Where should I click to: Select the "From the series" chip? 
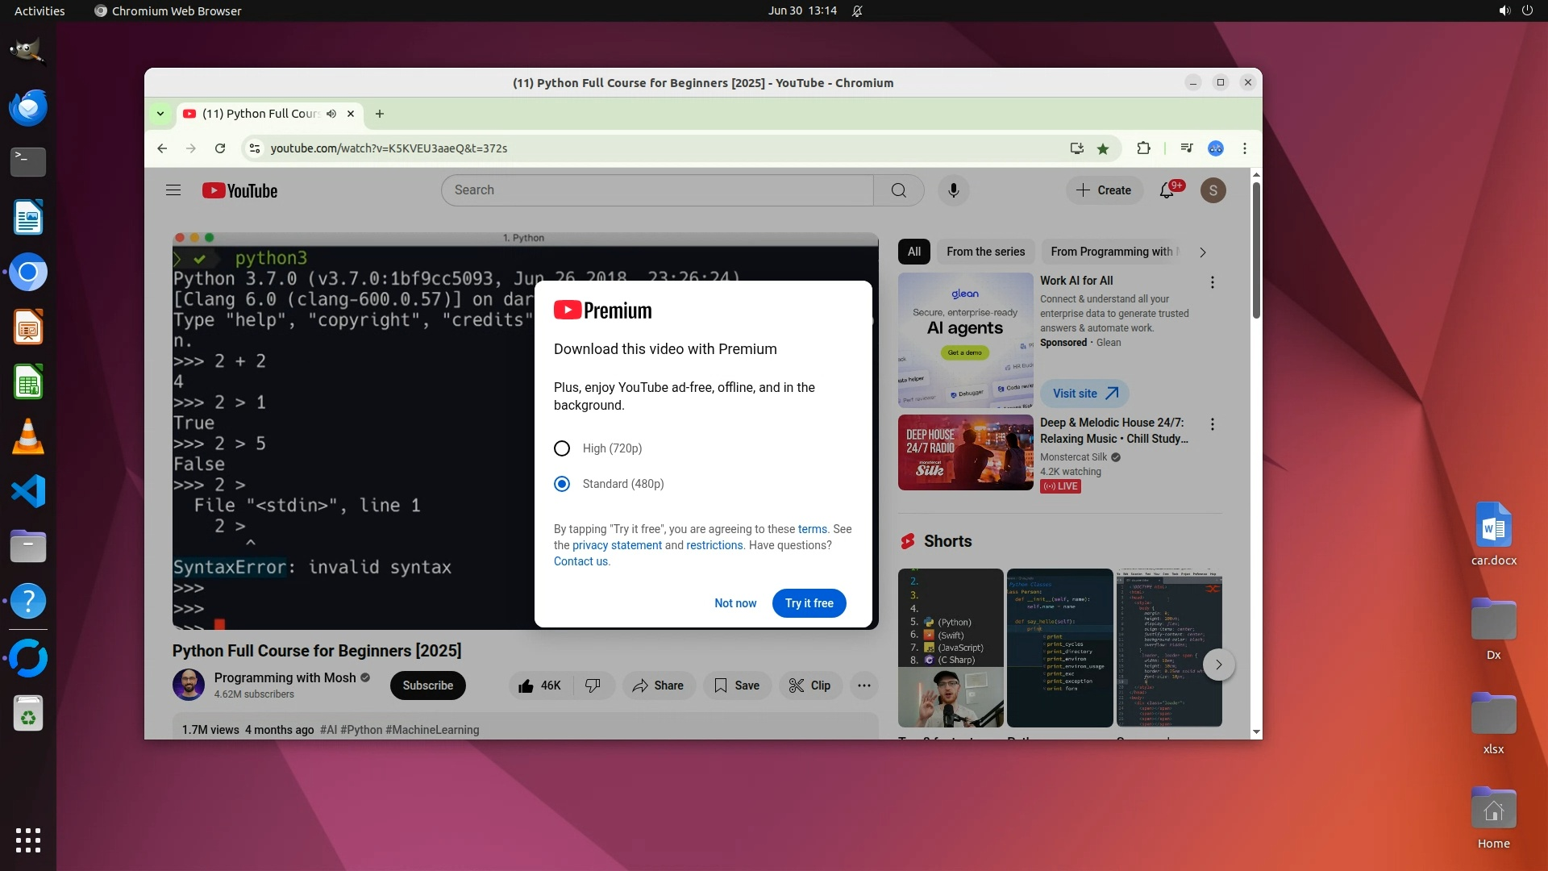click(x=985, y=252)
